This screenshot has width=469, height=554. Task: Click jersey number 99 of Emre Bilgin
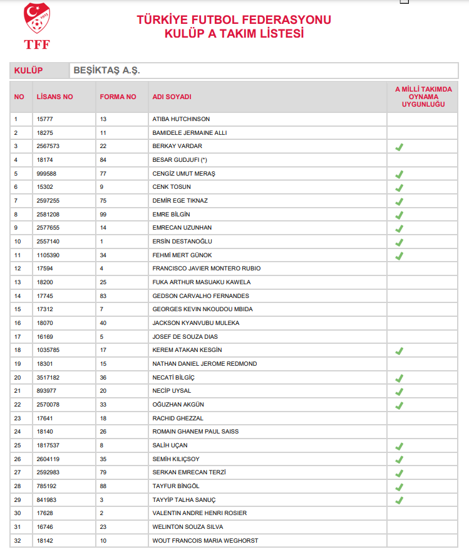[103, 215]
